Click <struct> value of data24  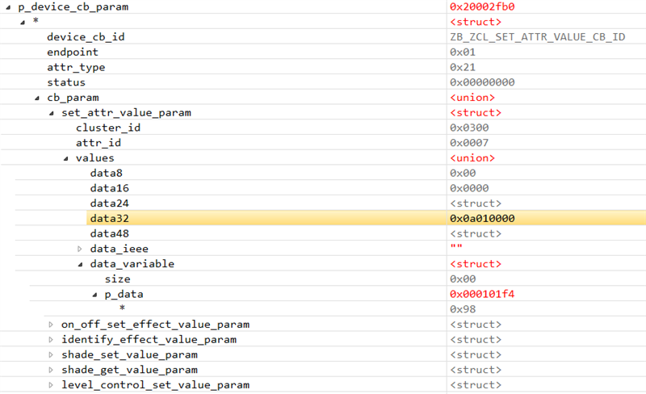coord(476,203)
